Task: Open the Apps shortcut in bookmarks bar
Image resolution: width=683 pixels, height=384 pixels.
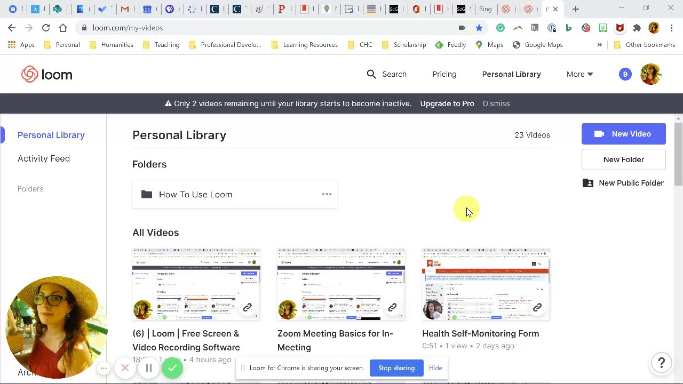Action: pos(21,45)
